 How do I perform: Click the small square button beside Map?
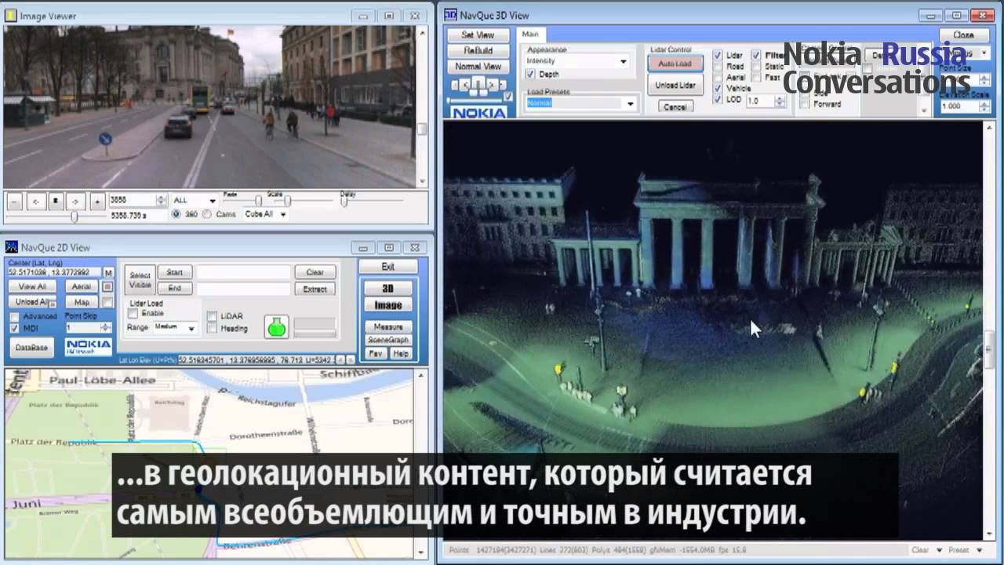107,302
